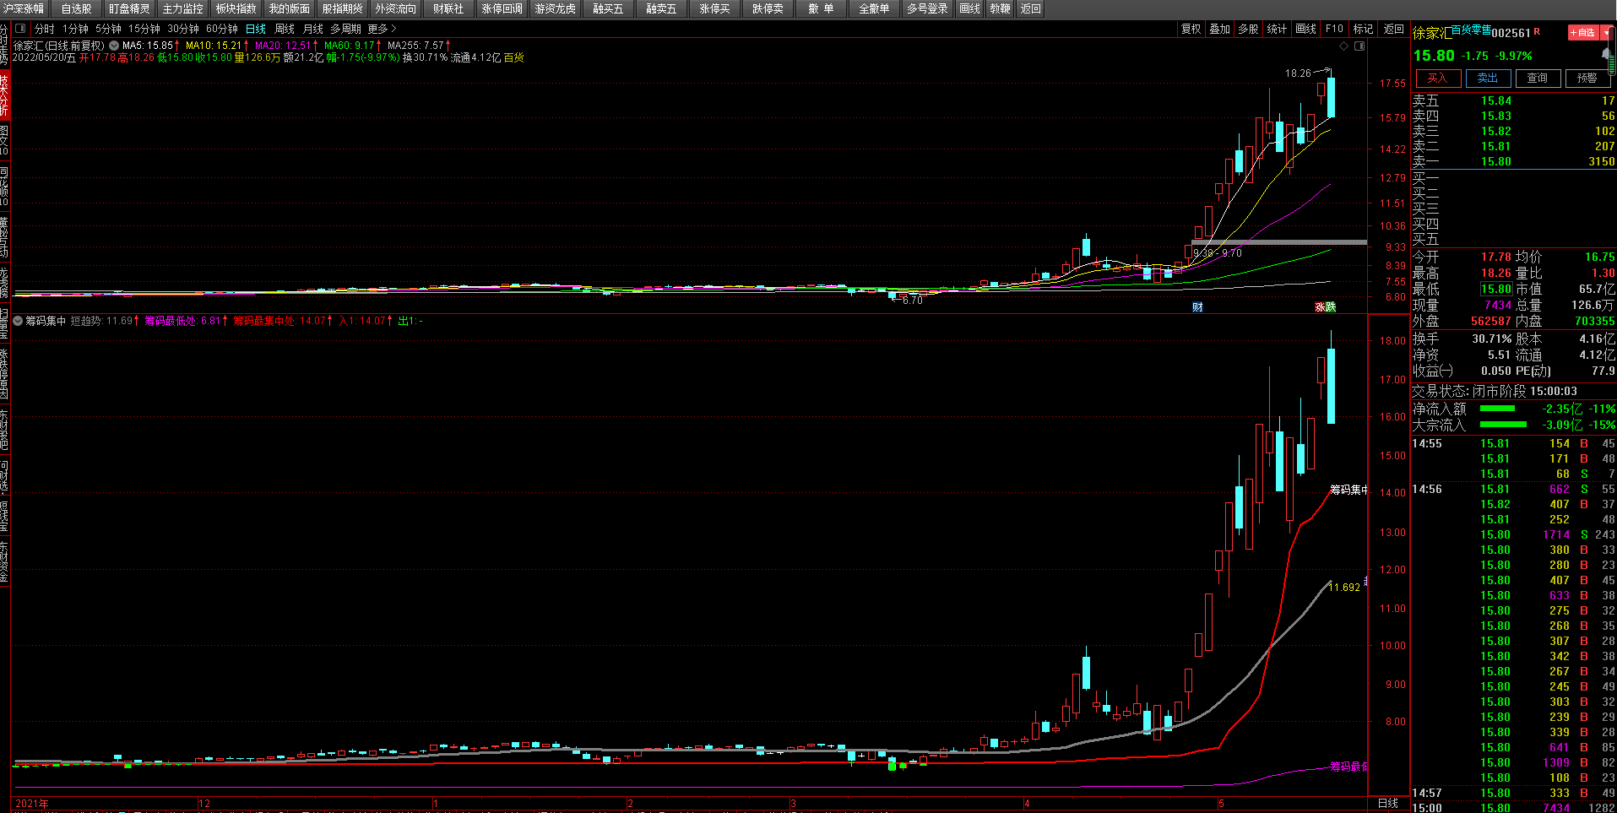
Task: Switch chart to 5分钟 period
Action: [x=108, y=29]
